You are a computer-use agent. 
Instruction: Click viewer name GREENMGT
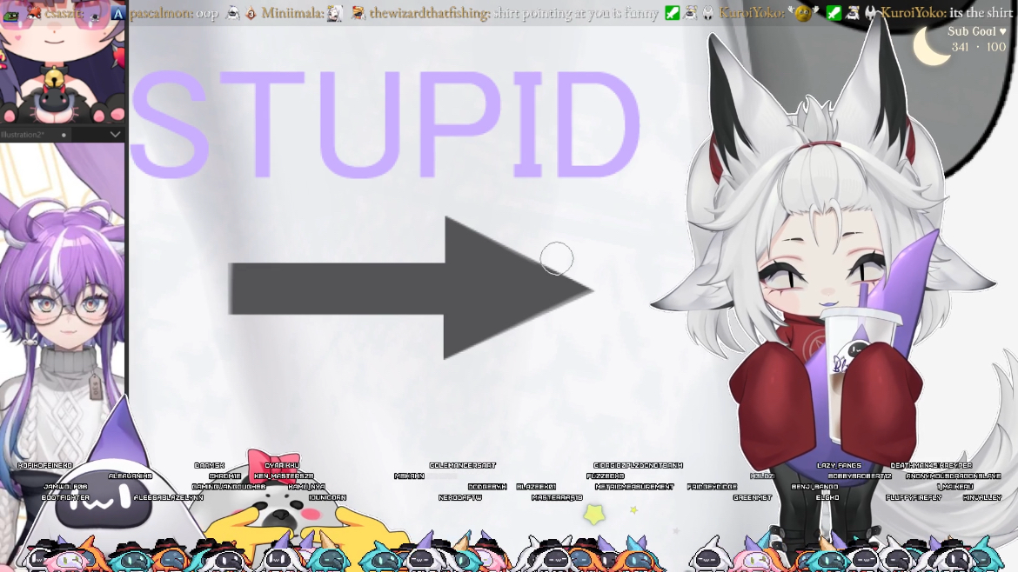(753, 497)
